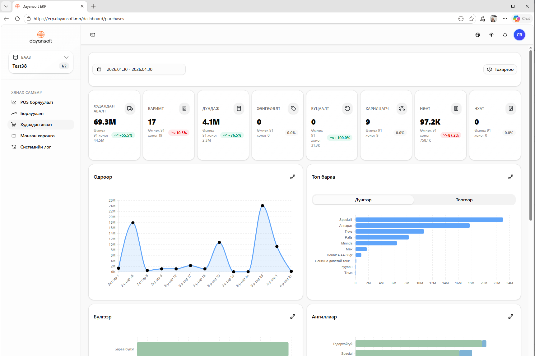Open the language globe icon
Screen dimensions: 535x356
click(x=478, y=35)
